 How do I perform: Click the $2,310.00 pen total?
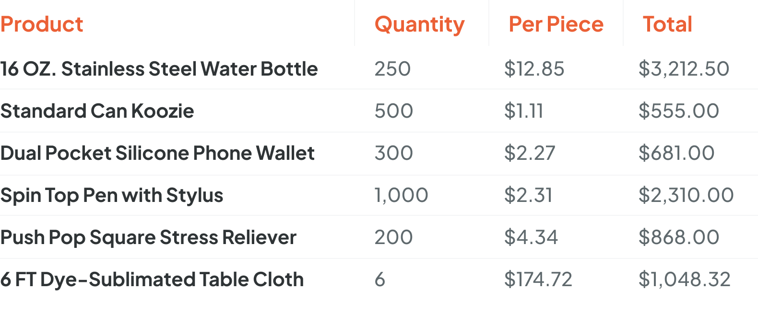[x=686, y=195]
